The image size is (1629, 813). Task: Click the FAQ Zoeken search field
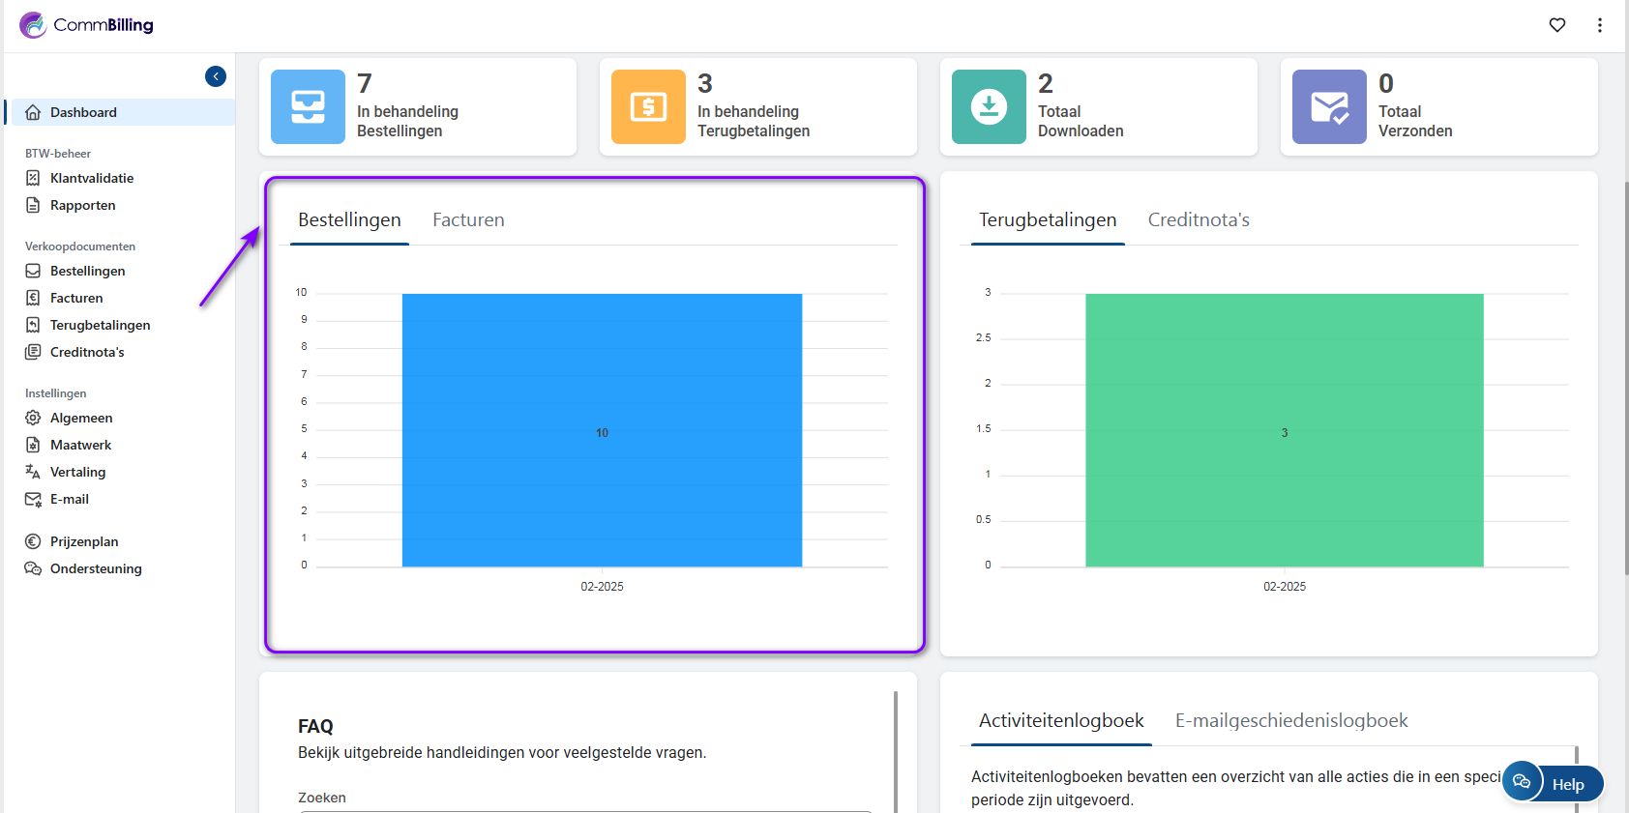point(585,807)
